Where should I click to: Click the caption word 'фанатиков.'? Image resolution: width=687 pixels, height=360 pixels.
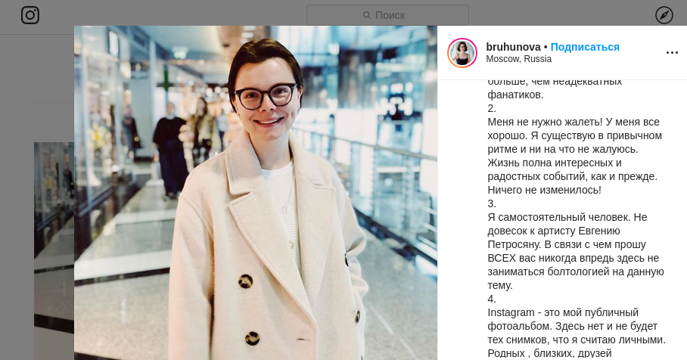click(x=515, y=95)
